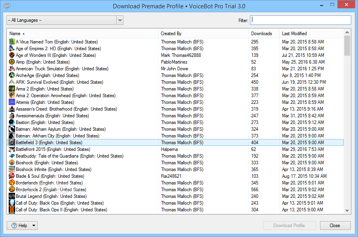Image resolution: width=358 pixels, height=237 pixels.
Task: Click creator name Mark Thomas462888
Action: click(181, 55)
